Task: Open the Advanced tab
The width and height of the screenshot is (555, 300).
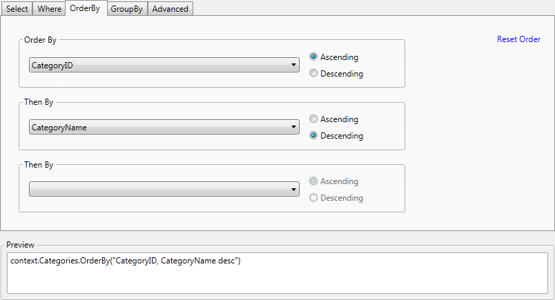Action: point(171,9)
